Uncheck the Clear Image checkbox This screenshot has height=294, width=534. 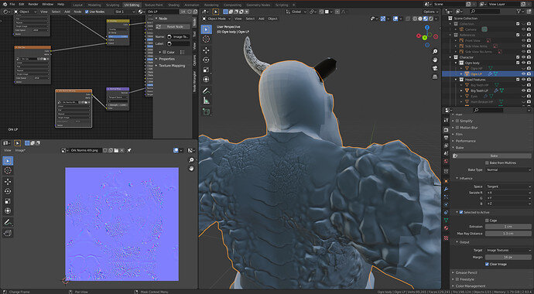point(487,264)
